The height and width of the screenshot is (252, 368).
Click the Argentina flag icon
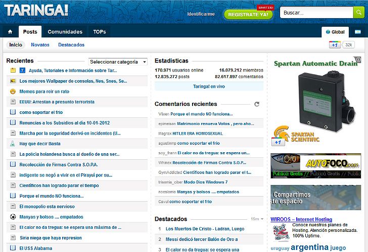(x=358, y=32)
